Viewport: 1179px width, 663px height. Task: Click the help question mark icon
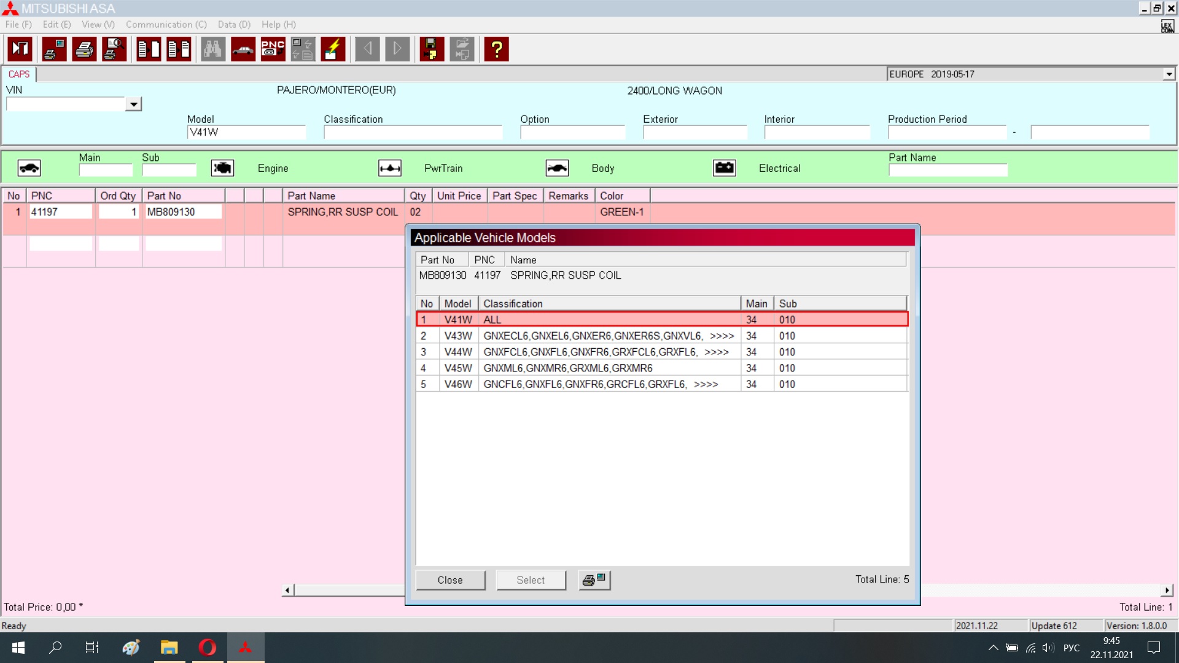(x=496, y=49)
